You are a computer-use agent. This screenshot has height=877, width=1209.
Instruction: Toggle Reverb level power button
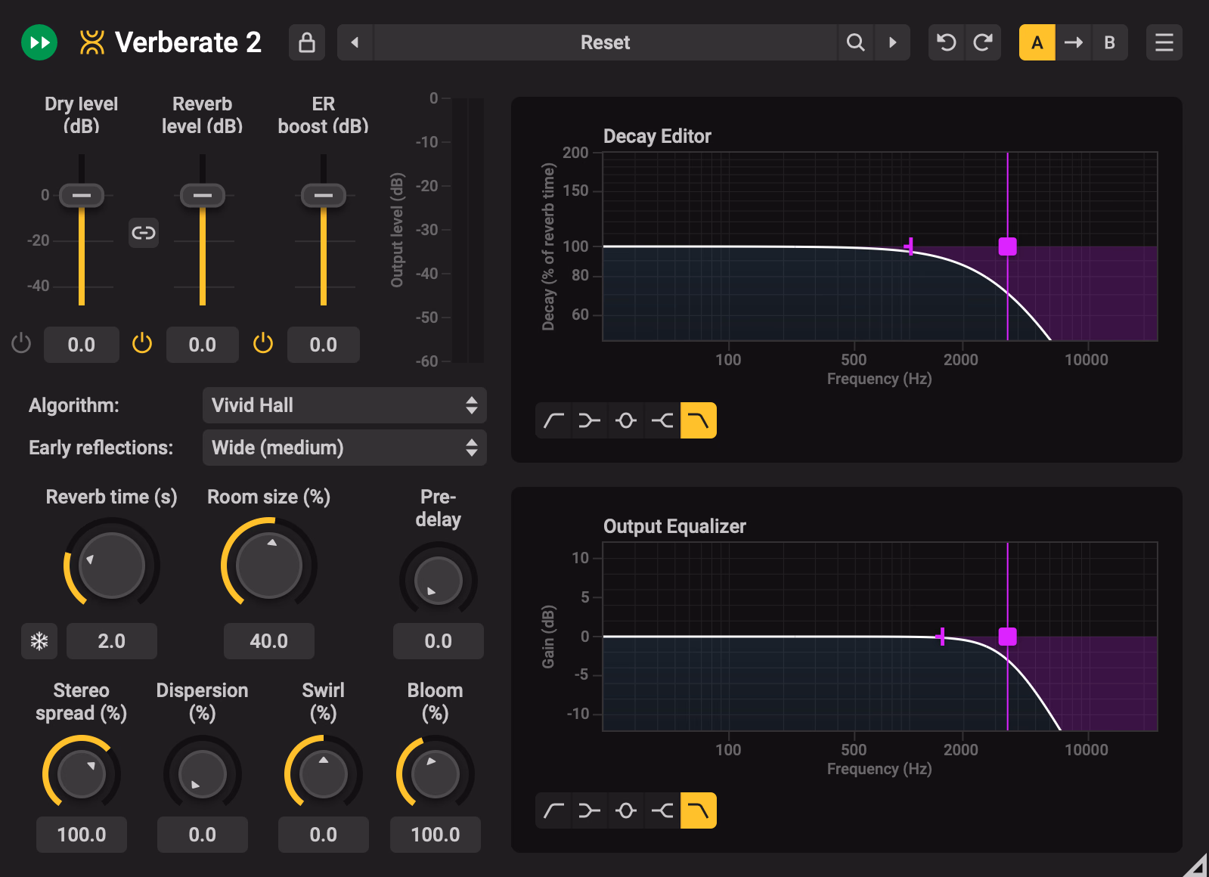click(x=142, y=343)
